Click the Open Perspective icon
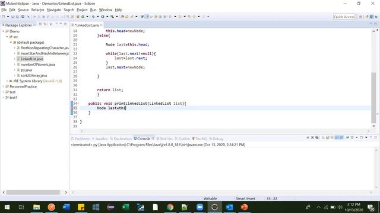380x213 pixels. [x=360, y=17]
